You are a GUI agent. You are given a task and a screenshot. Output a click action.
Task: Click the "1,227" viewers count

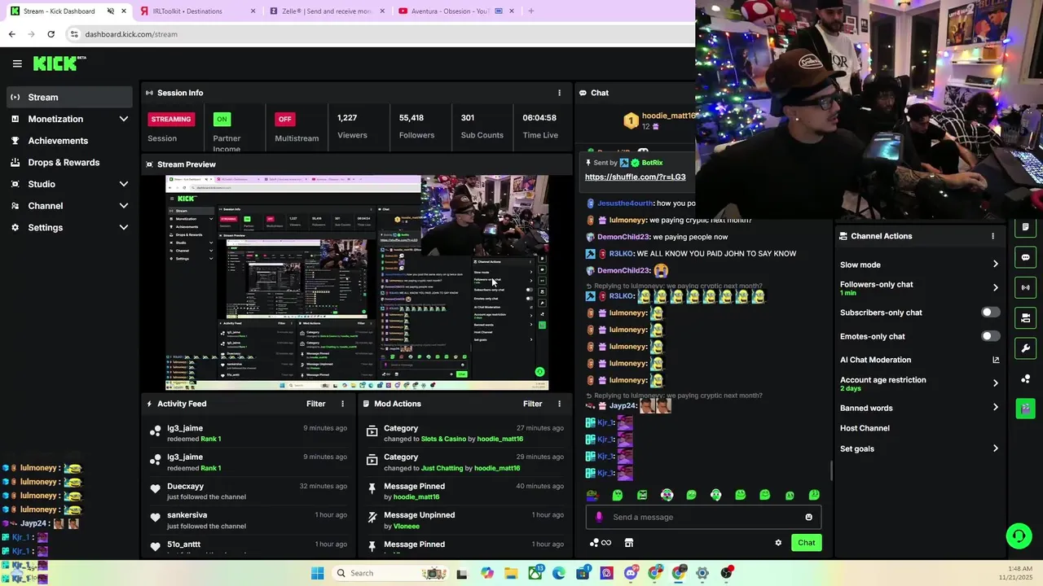(347, 118)
